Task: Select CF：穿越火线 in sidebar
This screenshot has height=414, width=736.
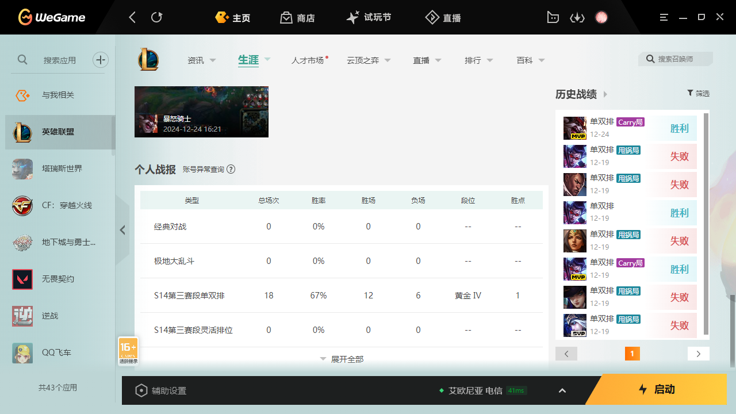Action: point(60,205)
